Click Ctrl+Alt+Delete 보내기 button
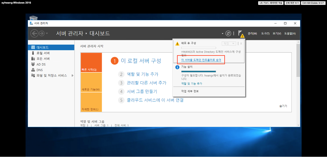Viewport: 327px width, 157px height. coord(313,3)
